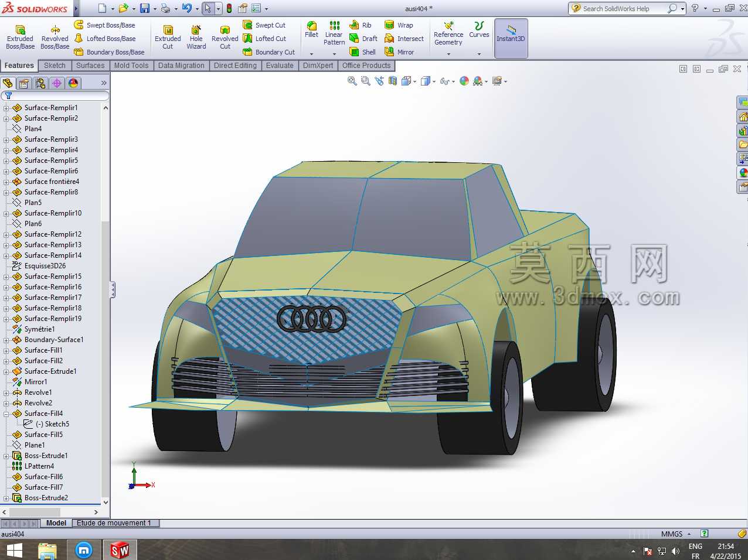
Task: Choose the Rib tool
Action: 361,25
